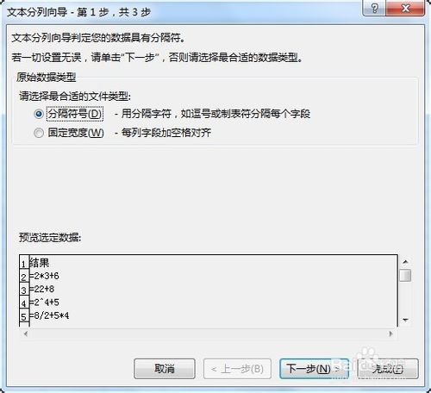Viewport: 431px width, 393px height.
Task: Click the 分隔符号(D) option label
Action: 75,114
